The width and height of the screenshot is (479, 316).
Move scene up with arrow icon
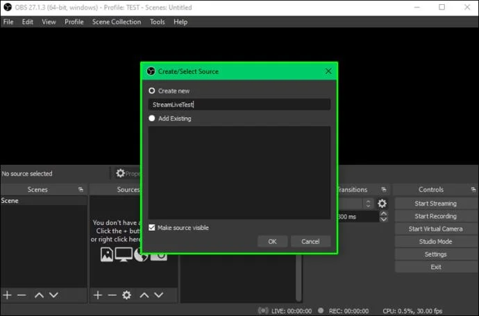(x=39, y=295)
